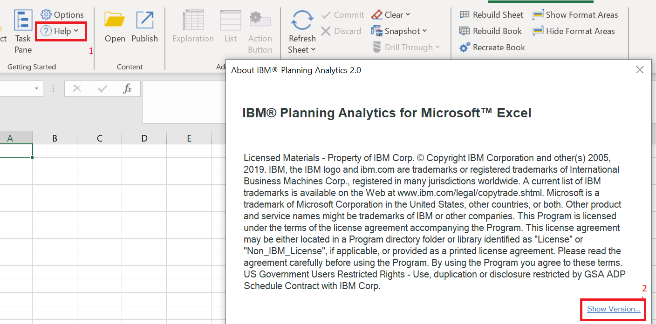Click Rebuild Sheet
656x324 pixels.
(x=491, y=15)
